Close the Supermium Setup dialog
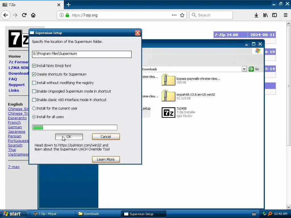Screen dimensions: 291x218 (138, 33)
